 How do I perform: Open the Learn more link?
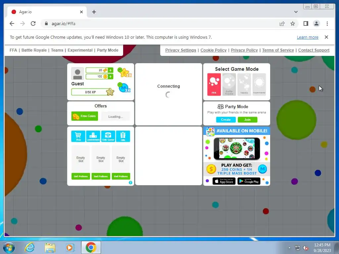[x=308, y=37]
